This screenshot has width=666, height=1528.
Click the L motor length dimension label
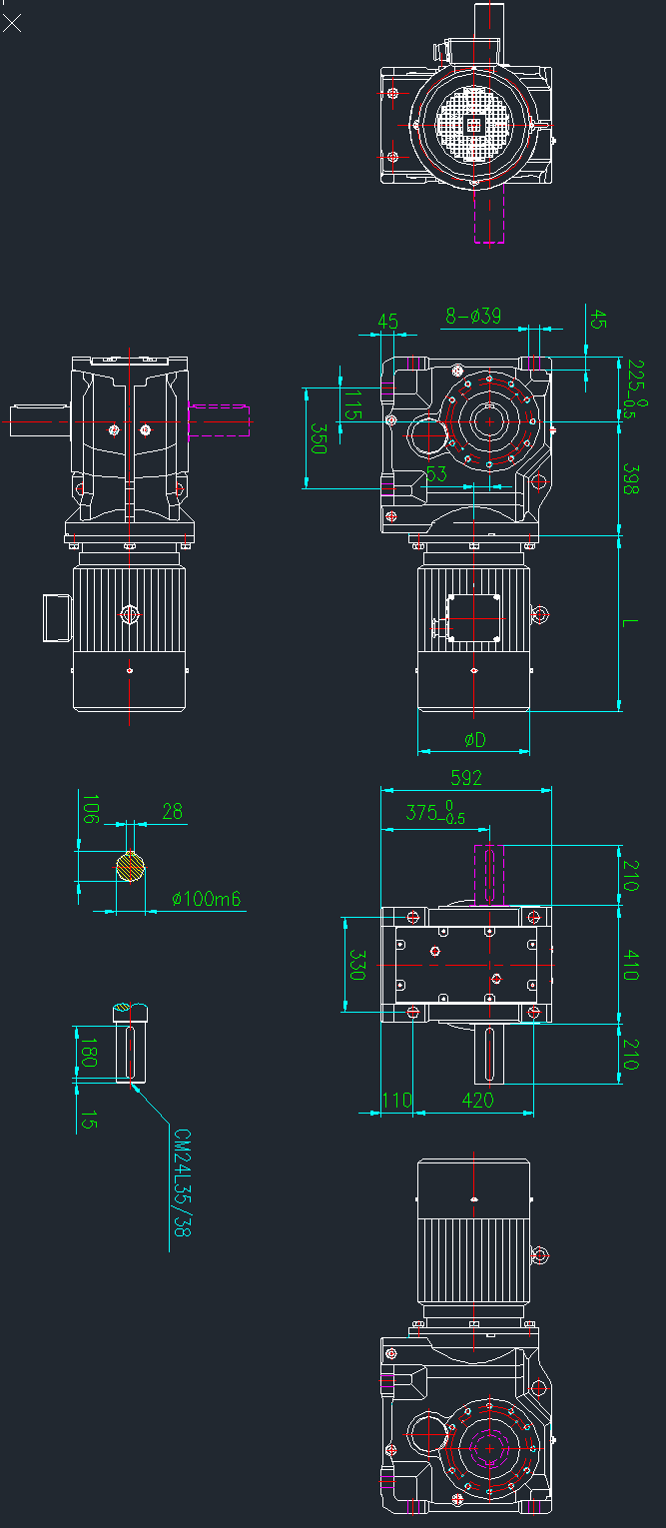tap(629, 623)
